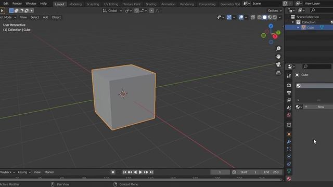
Task: Open the shading options dropdown arrow
Action: tap(280, 17)
